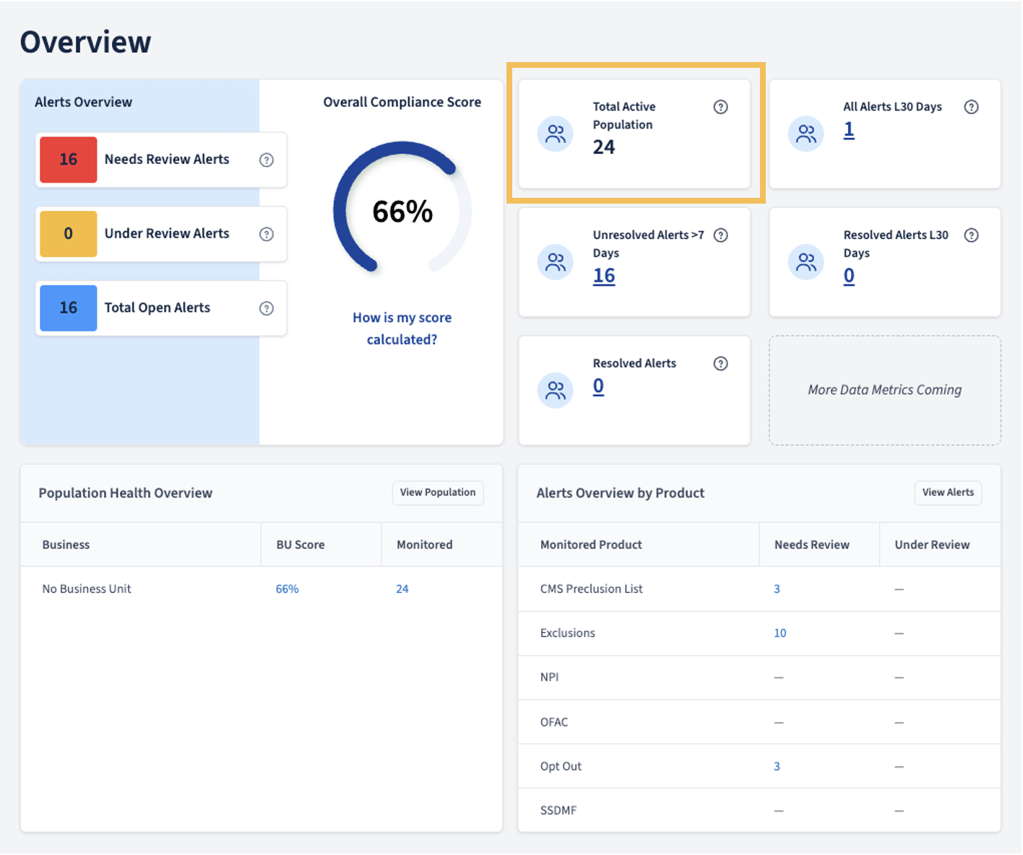Click help icon for Resolved Alerts L30 Days
This screenshot has width=1023, height=855.
pos(971,235)
